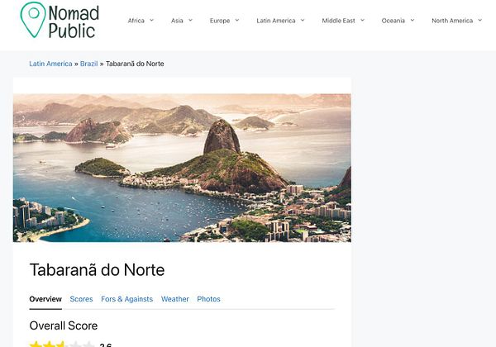Switch to the Scores tab
Screen dimensions: 496x347
[81, 299]
